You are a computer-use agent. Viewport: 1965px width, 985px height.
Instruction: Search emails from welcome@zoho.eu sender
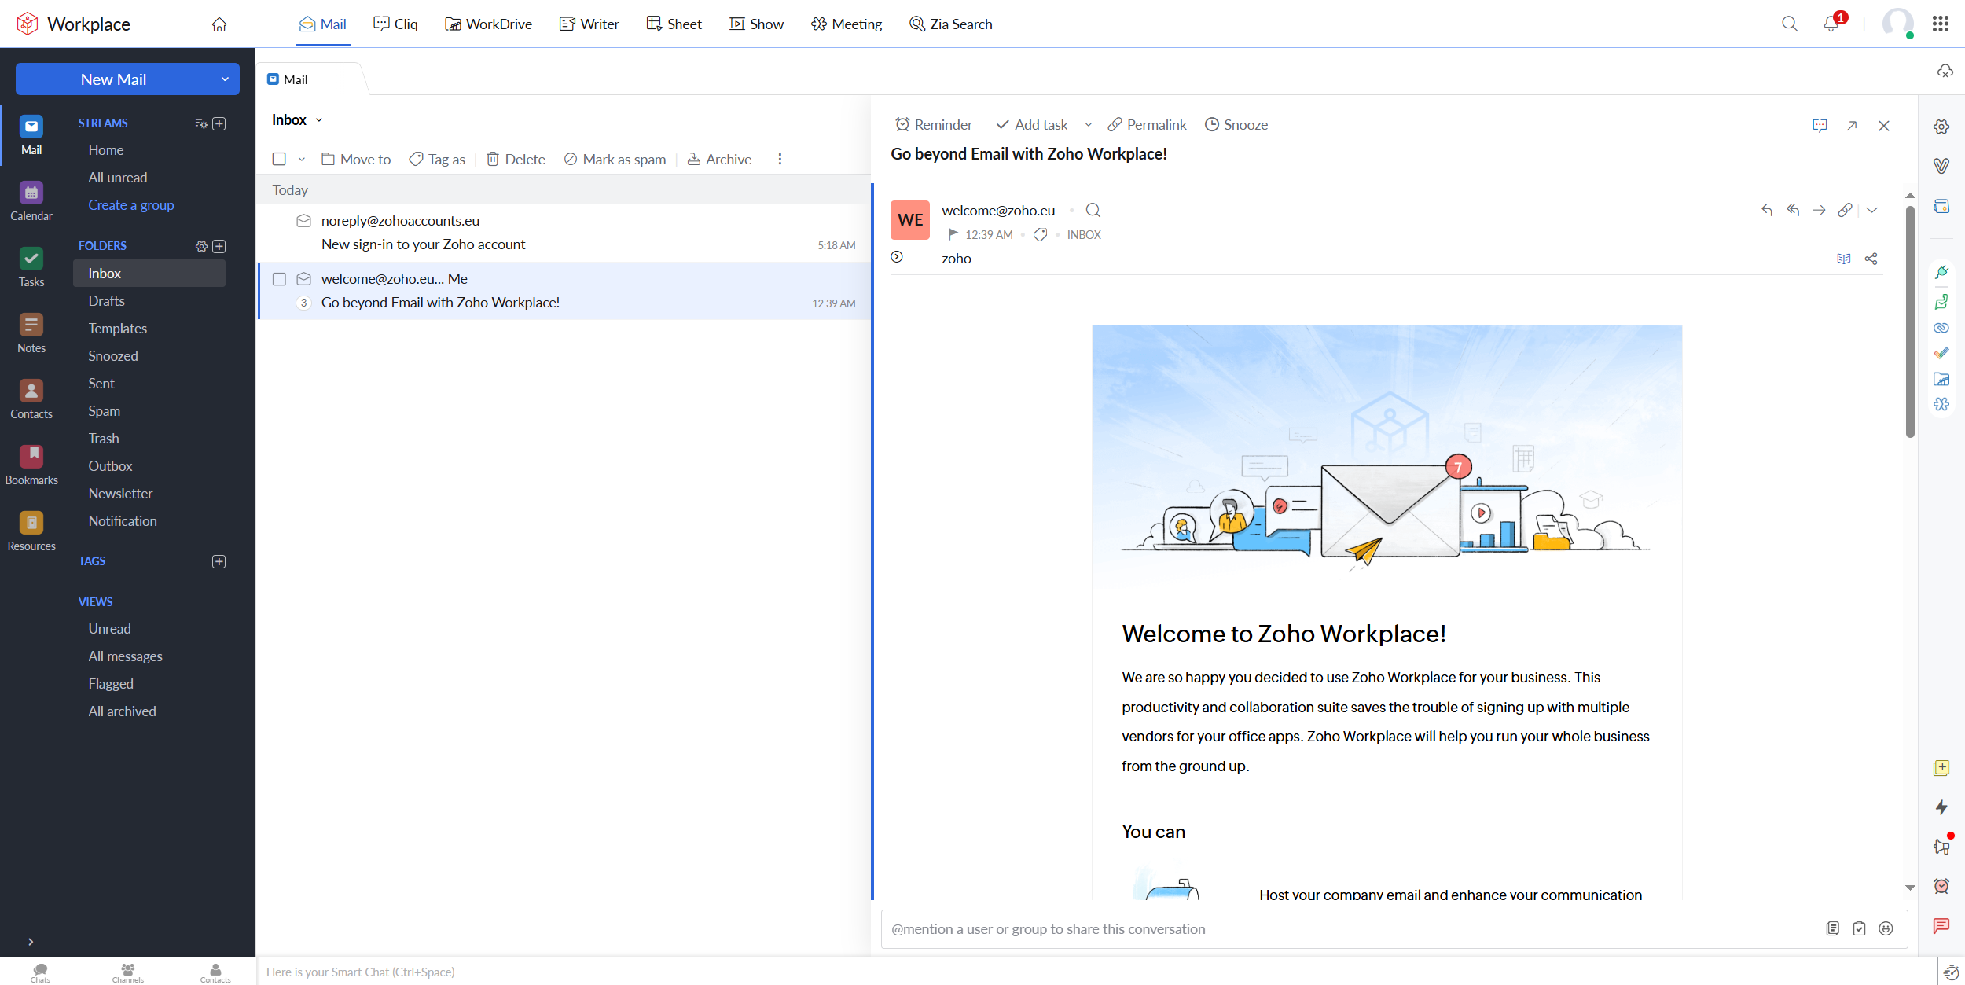click(1093, 210)
